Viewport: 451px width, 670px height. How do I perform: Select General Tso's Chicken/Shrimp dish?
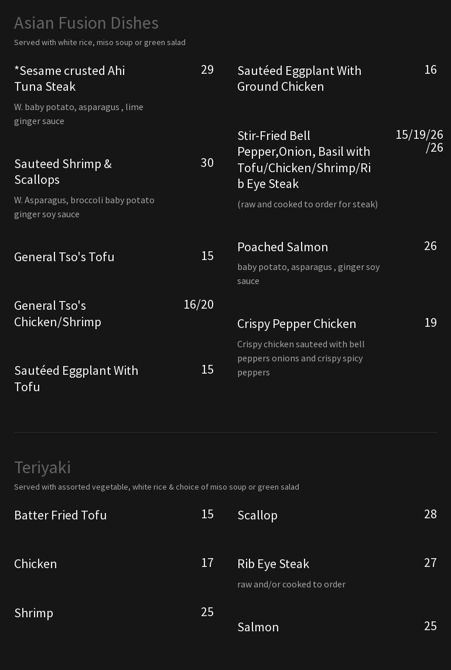[57, 313]
